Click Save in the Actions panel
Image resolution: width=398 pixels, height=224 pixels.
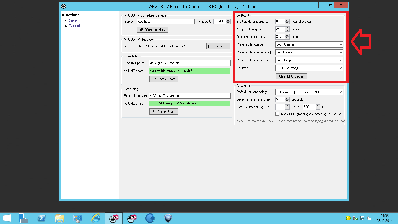pos(73,20)
